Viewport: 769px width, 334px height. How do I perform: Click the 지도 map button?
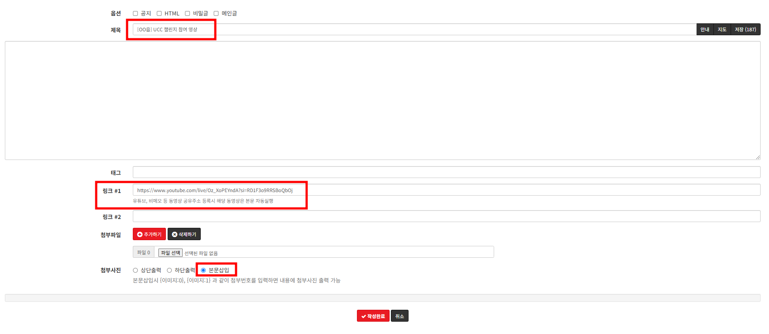click(722, 30)
